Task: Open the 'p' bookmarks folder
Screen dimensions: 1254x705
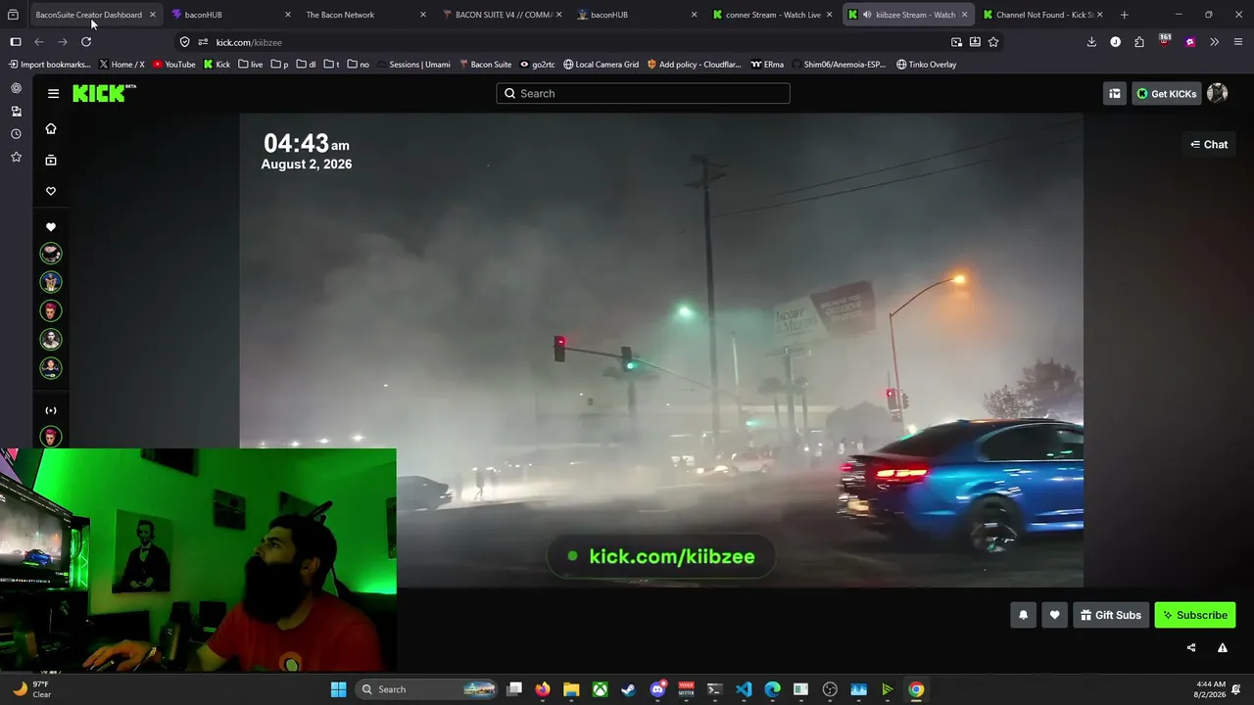Action: pos(279,65)
